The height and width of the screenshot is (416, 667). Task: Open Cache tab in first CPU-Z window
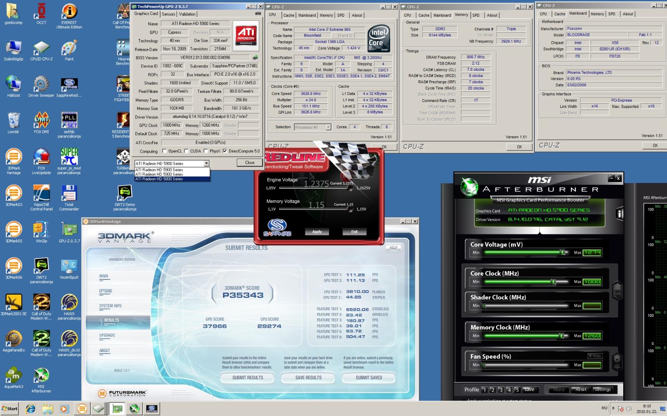289,15
